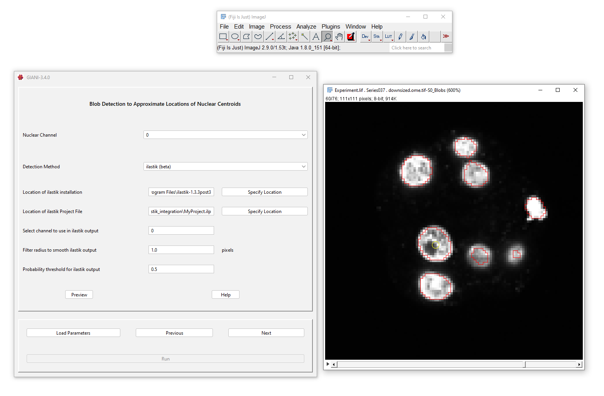Screen dimensions: 604x396
Task: Click the Fiji icon in ImageJ title bar
Action: pyautogui.click(x=223, y=17)
